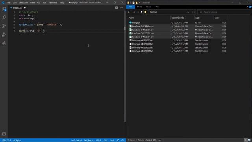Change the end-of-line sequence CRLF
Viewport: 252px width, 142px height.
[x=106, y=140]
